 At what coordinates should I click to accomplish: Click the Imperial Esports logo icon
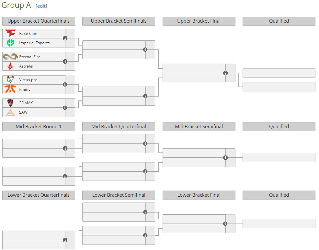[x=10, y=43]
